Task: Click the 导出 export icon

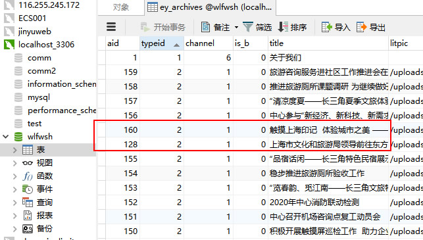Action: (362, 27)
